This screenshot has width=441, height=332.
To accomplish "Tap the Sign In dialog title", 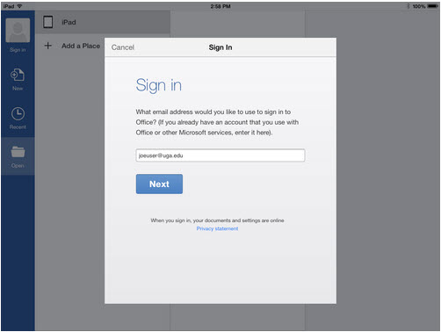I will point(220,47).
